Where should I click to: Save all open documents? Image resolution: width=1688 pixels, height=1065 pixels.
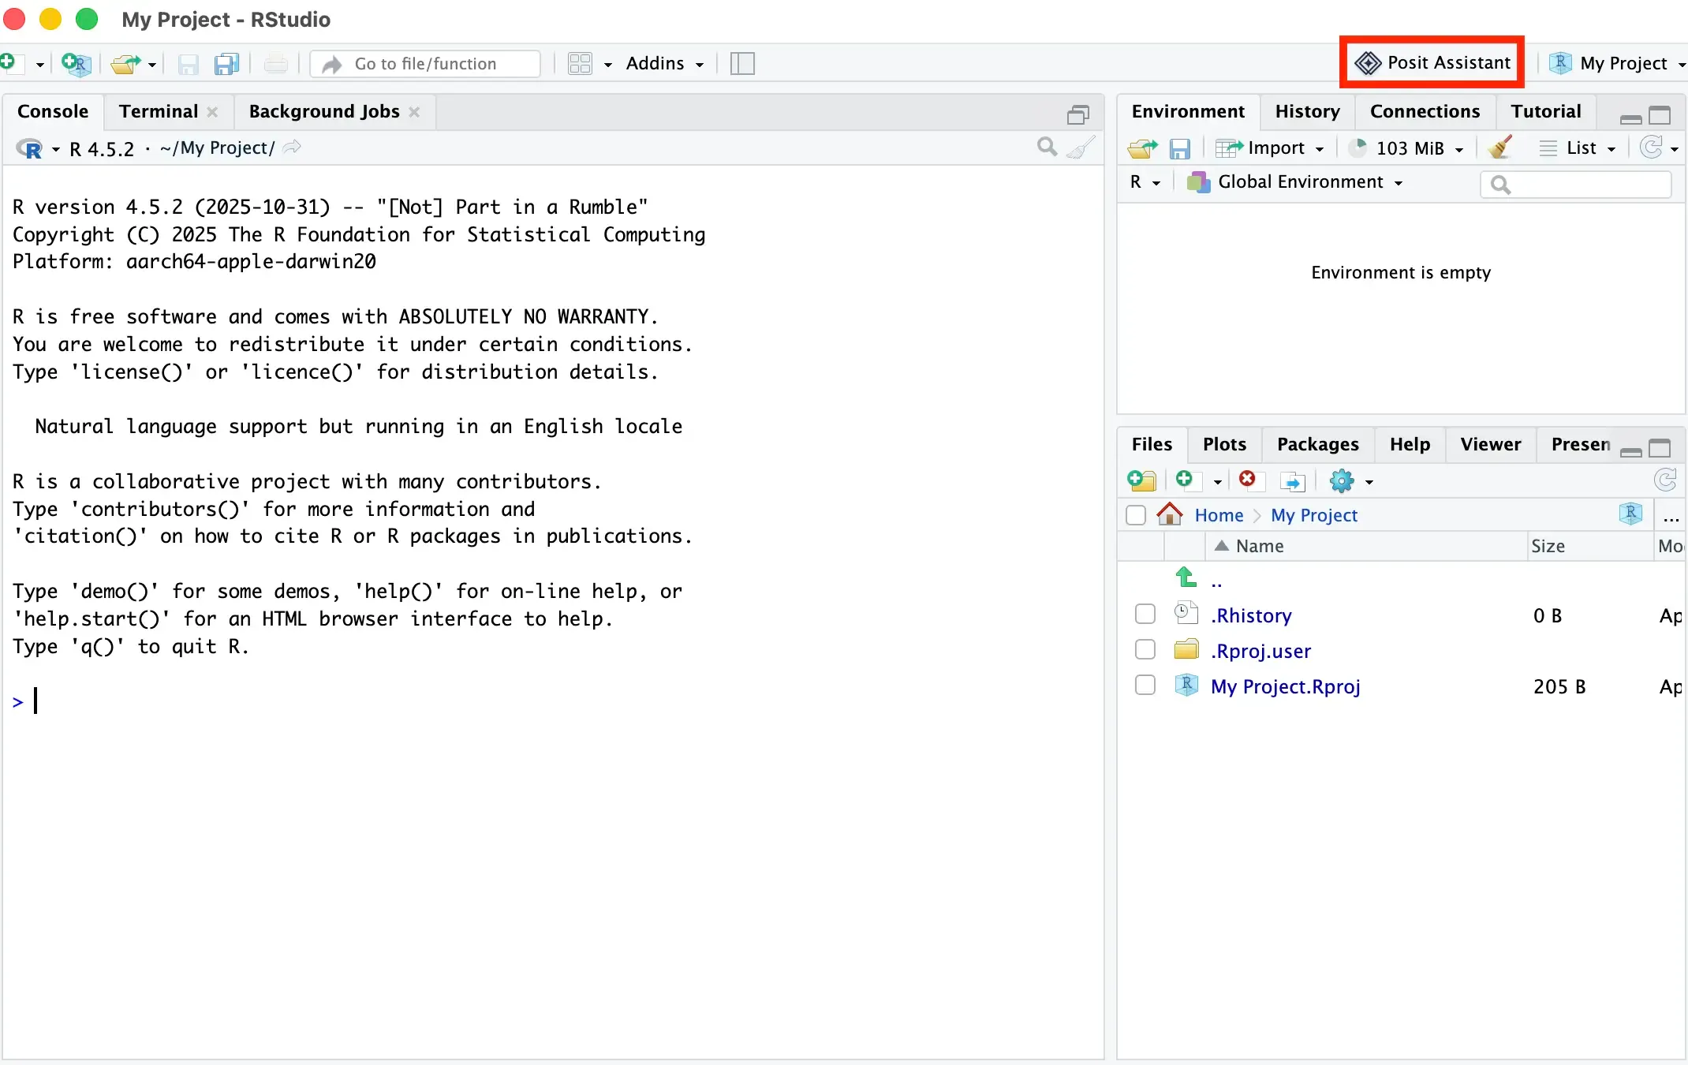click(227, 64)
